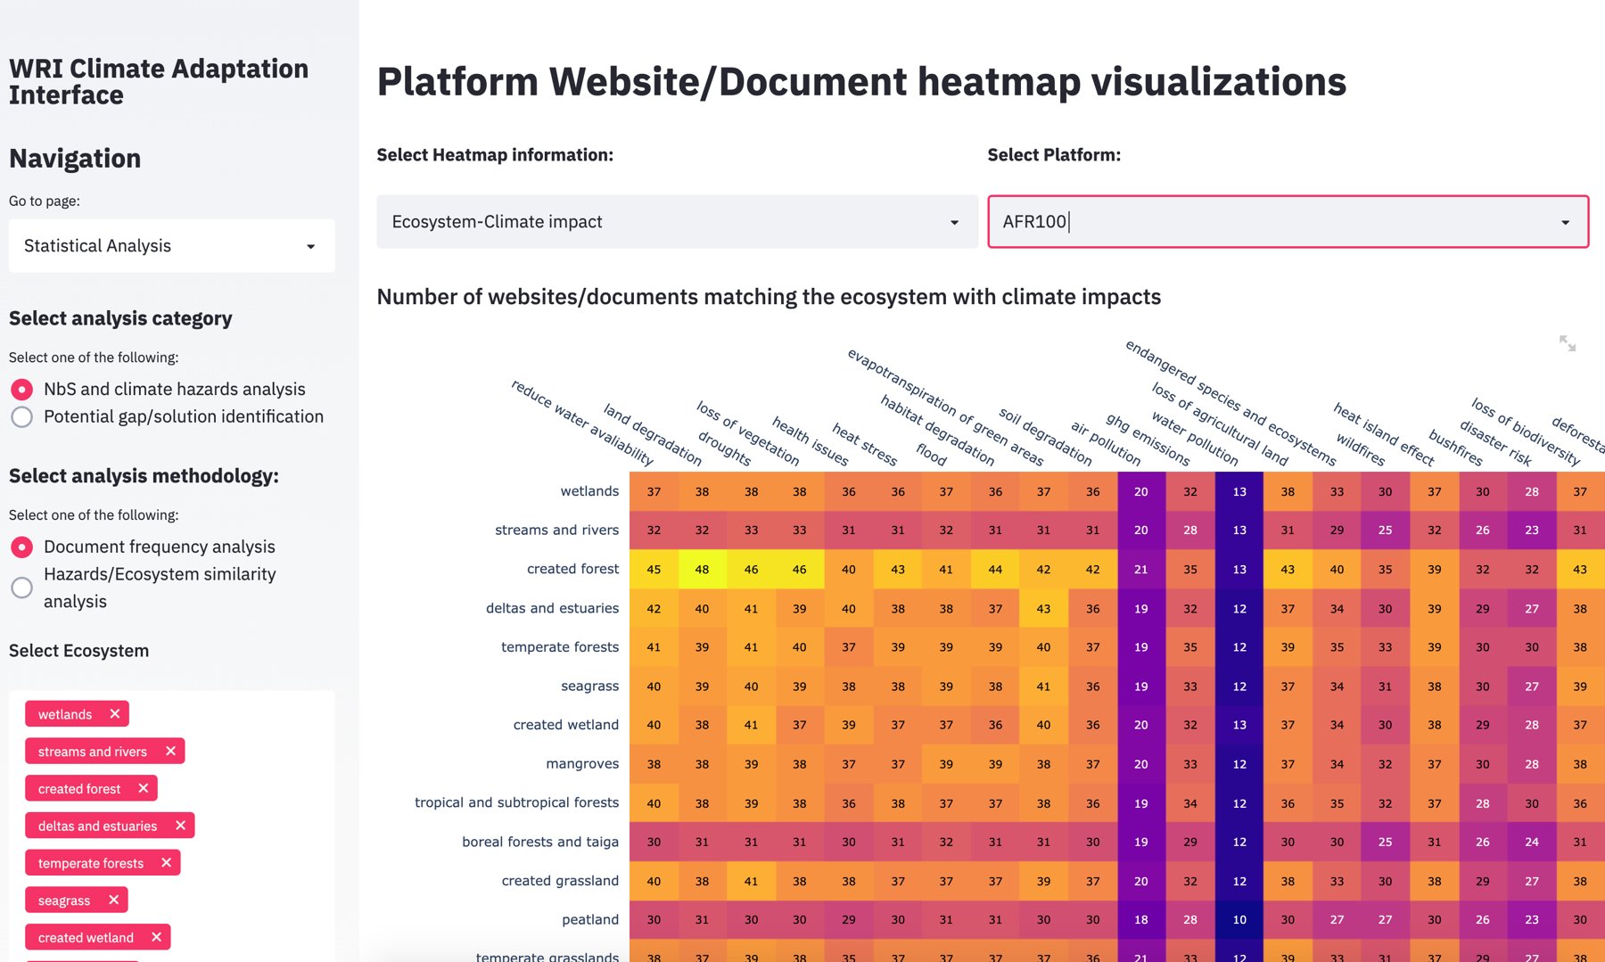
Task: Click the mangroves row label in heatmap
Action: coord(582,764)
